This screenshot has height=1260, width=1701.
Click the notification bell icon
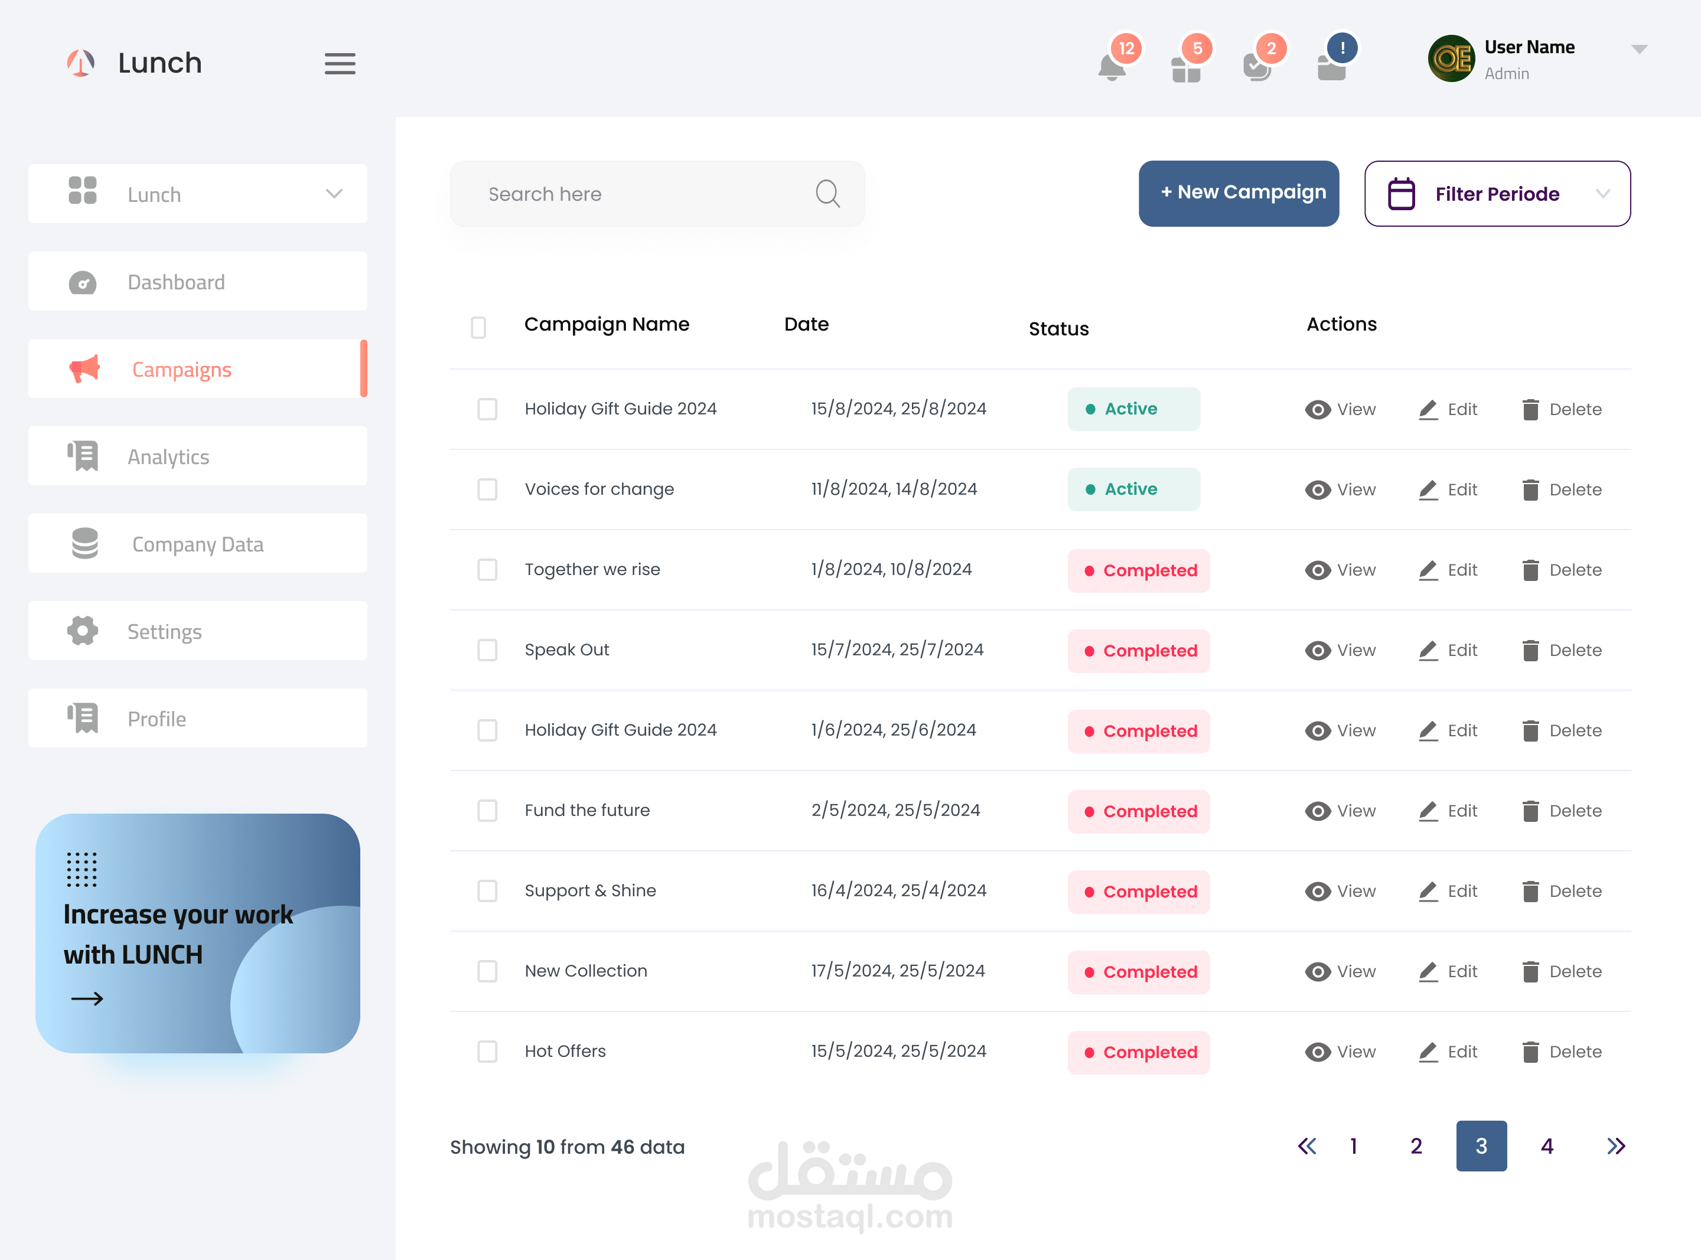click(1112, 67)
